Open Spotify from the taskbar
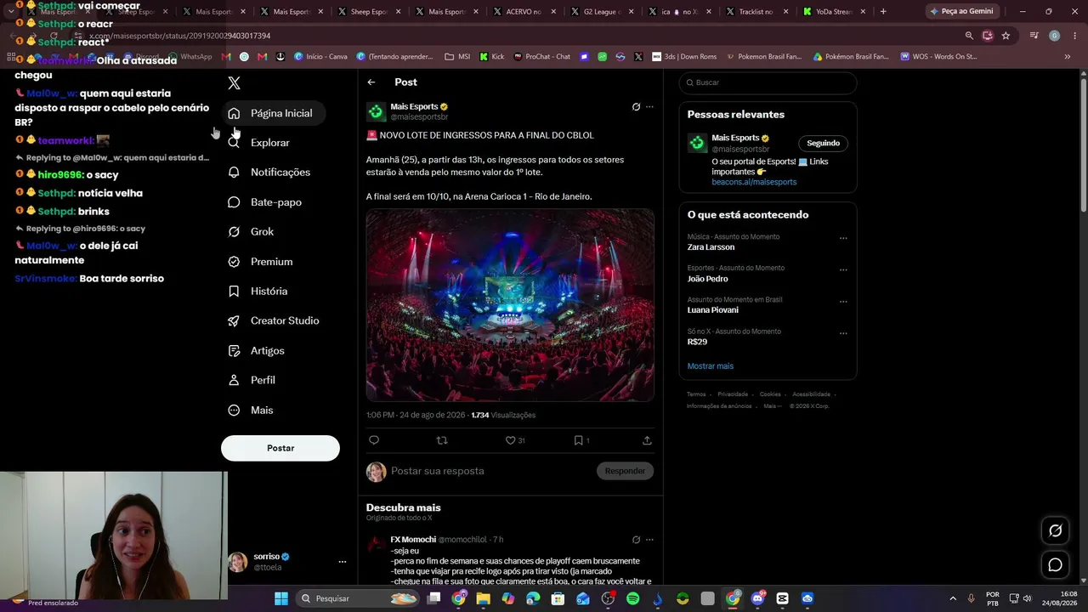Image resolution: width=1088 pixels, height=612 pixels. point(632,598)
